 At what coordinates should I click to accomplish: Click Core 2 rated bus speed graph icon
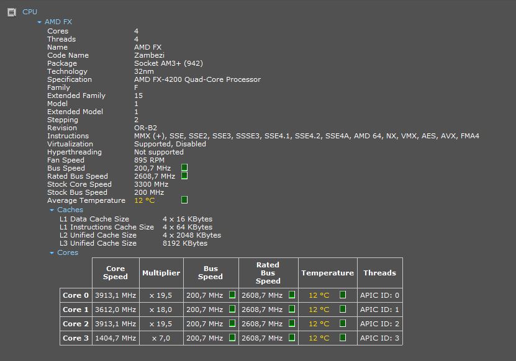click(x=292, y=323)
